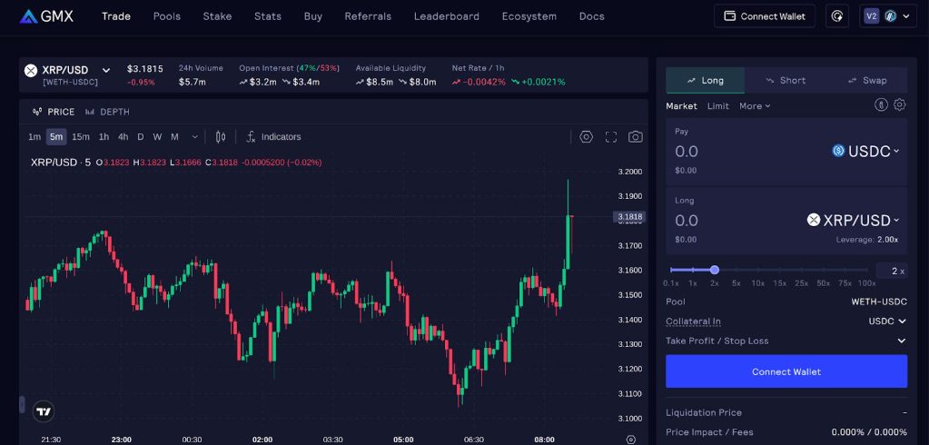The height and width of the screenshot is (445, 929).
Task: Expand the More order types menu
Action: 755,106
